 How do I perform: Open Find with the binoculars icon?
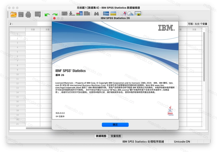click(x=97, y=14)
